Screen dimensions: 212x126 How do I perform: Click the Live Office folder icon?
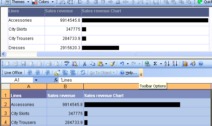click(x=57, y=73)
